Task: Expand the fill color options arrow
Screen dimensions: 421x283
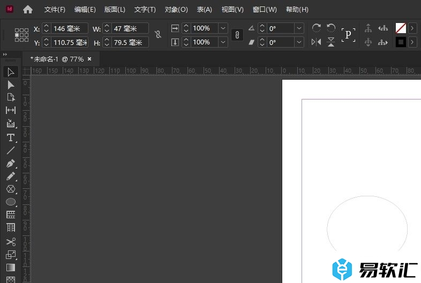Action: click(412, 28)
